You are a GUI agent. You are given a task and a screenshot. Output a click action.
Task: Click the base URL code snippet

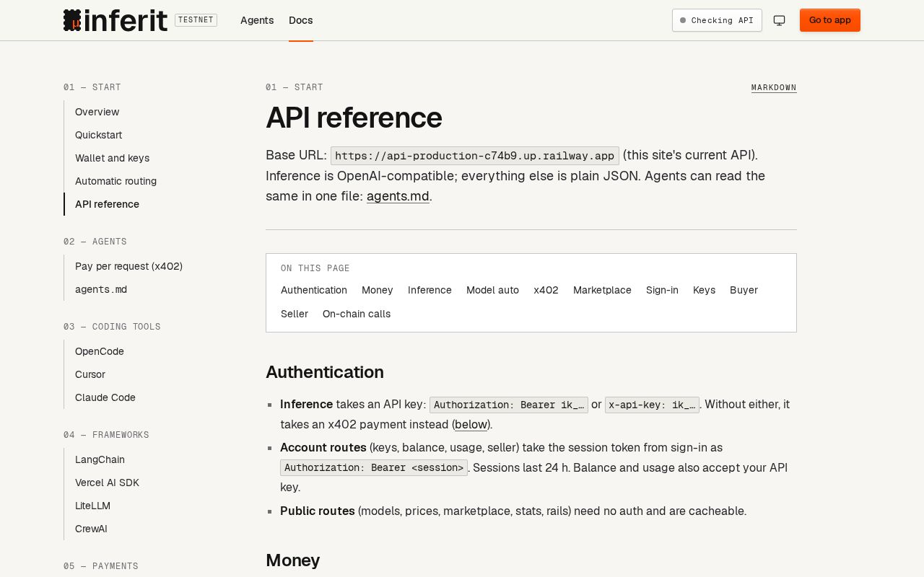[x=475, y=156]
